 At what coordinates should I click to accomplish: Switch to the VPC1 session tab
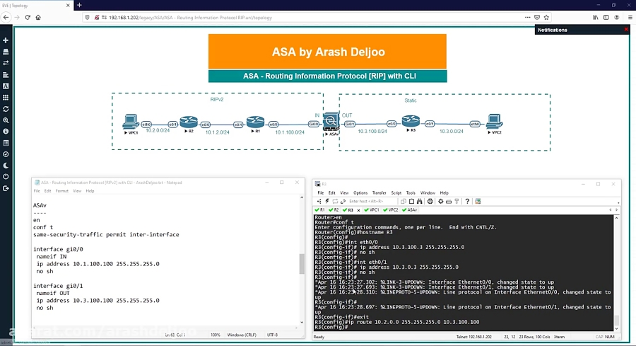pos(372,210)
